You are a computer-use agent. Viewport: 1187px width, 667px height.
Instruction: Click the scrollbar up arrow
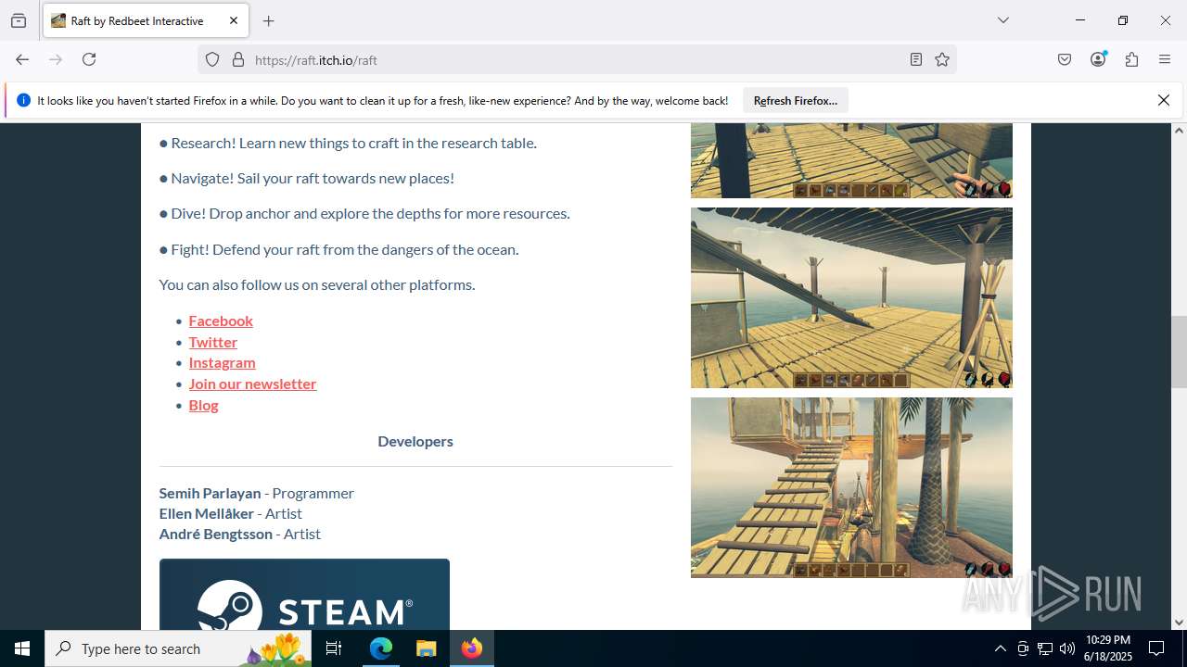1180,131
